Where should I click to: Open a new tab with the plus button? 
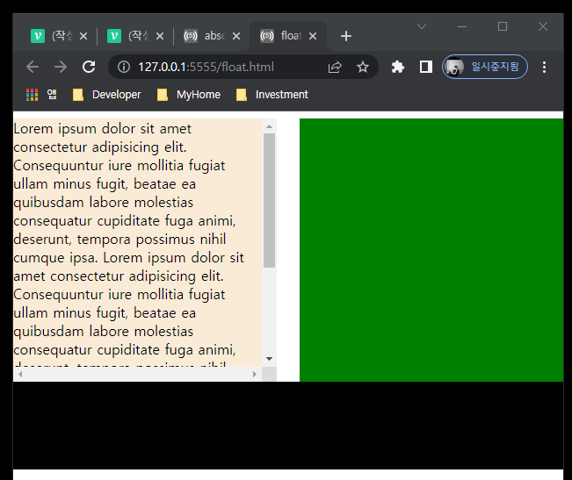[x=346, y=36]
